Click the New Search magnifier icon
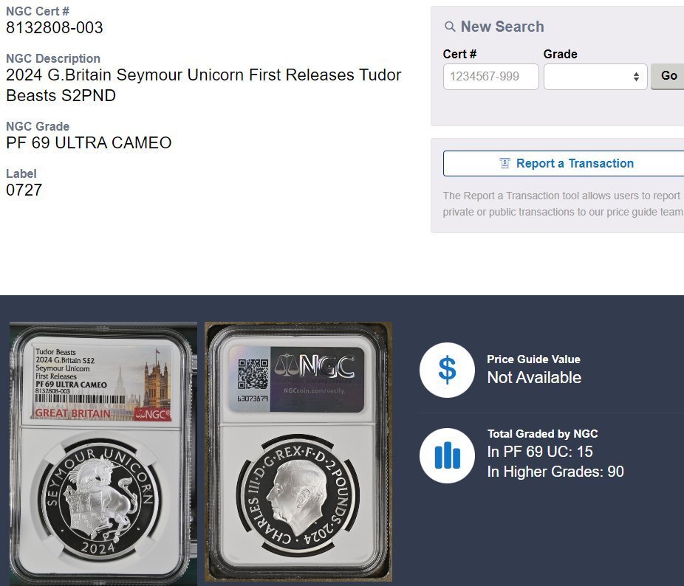Viewport: 684px width, 586px height. tap(450, 27)
